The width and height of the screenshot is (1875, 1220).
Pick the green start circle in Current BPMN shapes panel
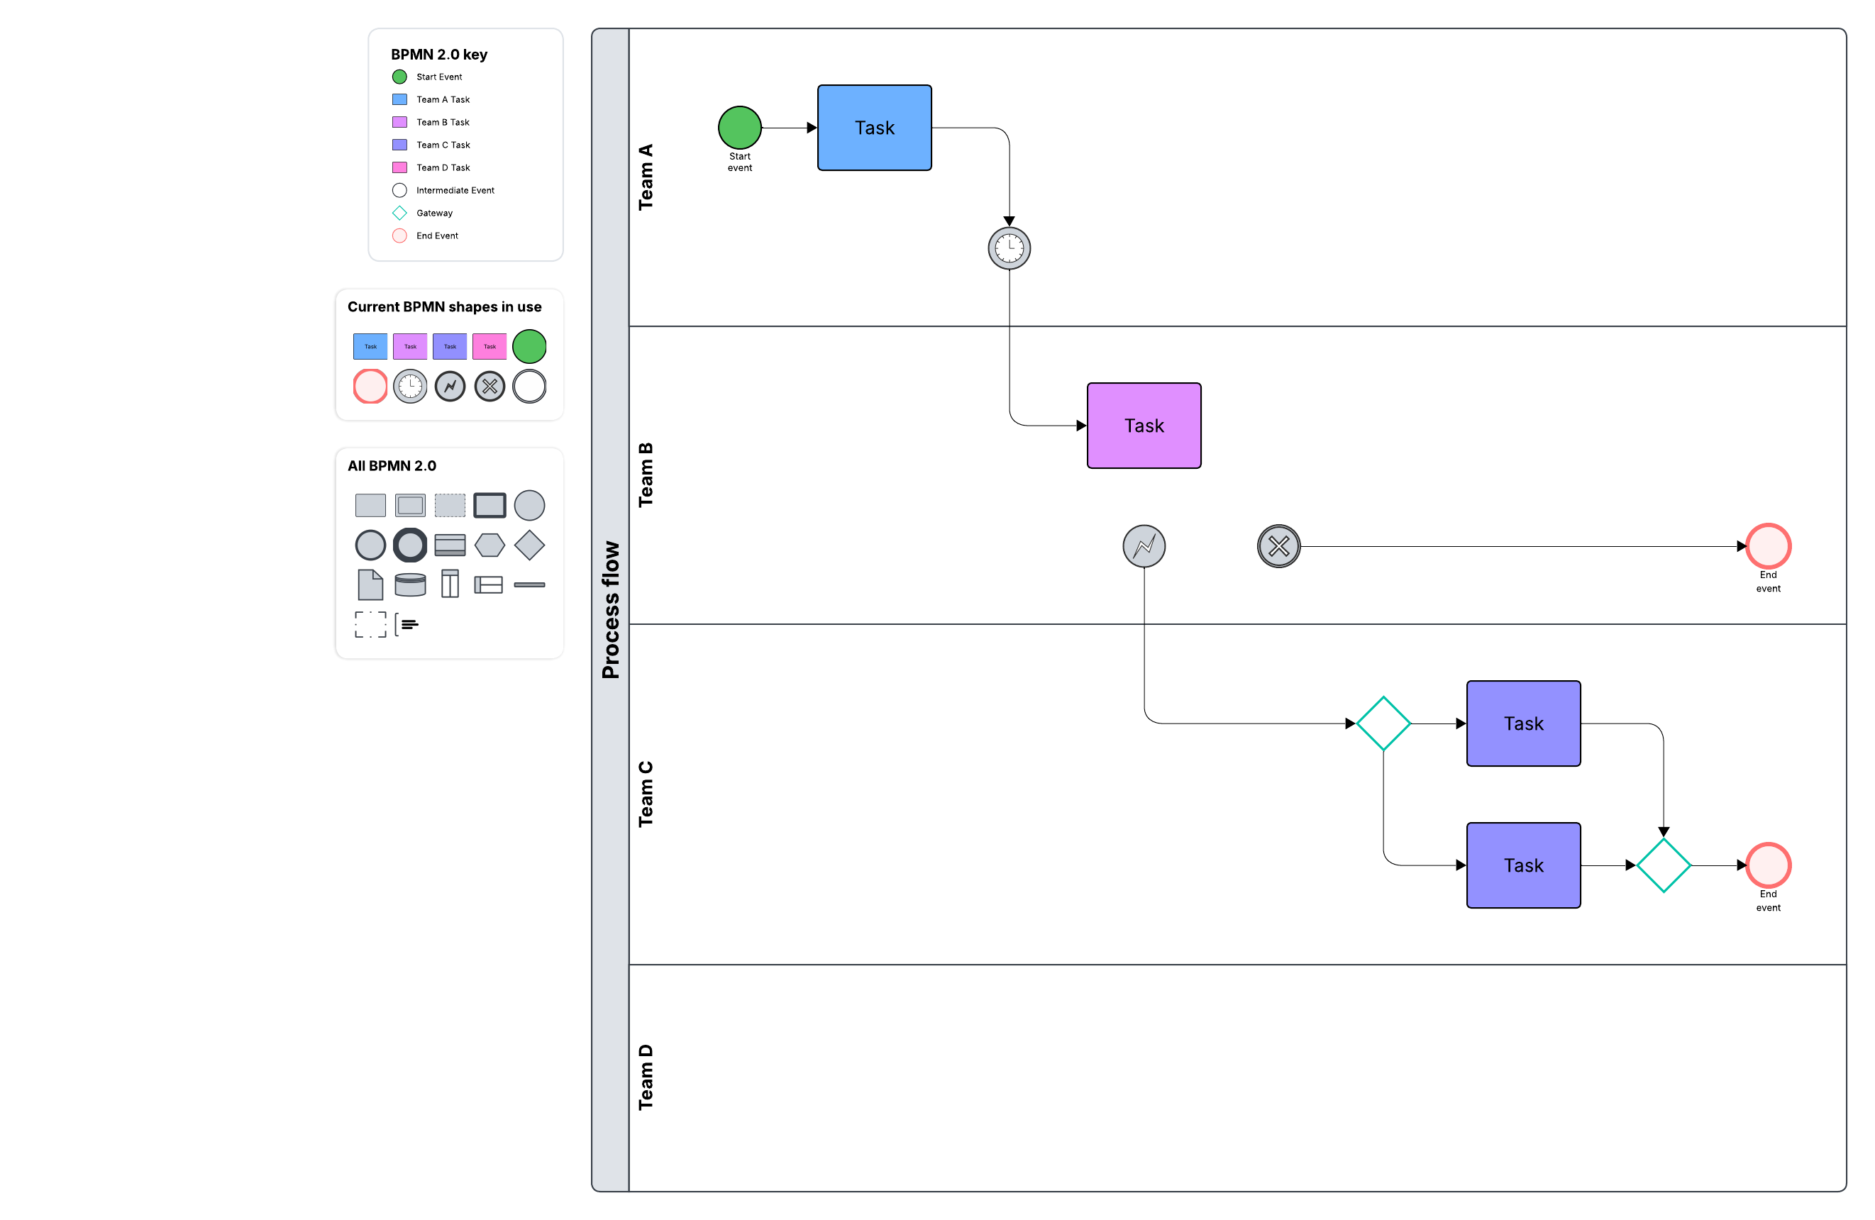529,345
